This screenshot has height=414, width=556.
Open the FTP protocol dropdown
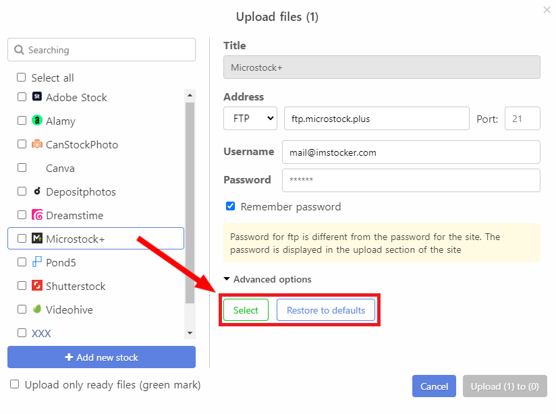tap(250, 119)
